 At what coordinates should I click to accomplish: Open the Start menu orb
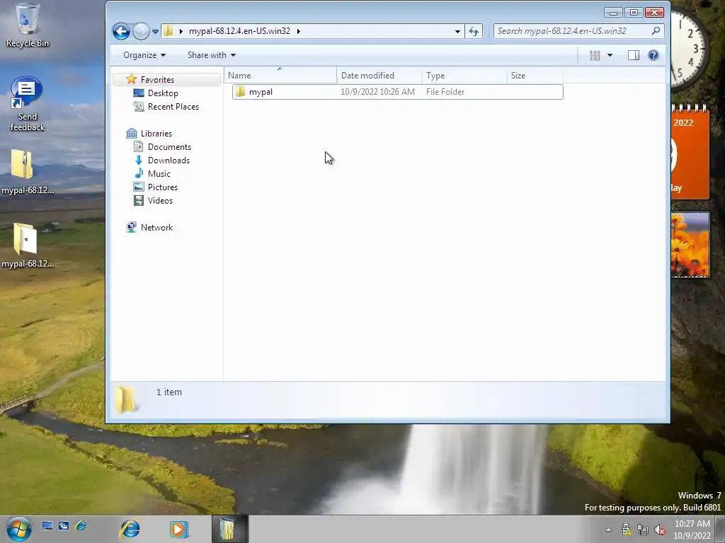click(19, 529)
